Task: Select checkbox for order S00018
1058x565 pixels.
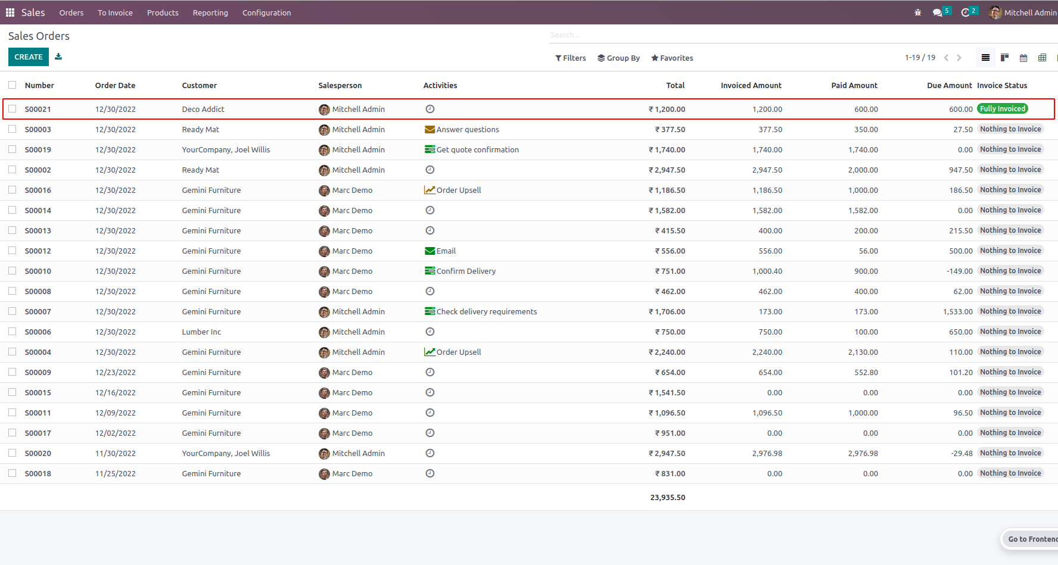Action: coord(12,473)
